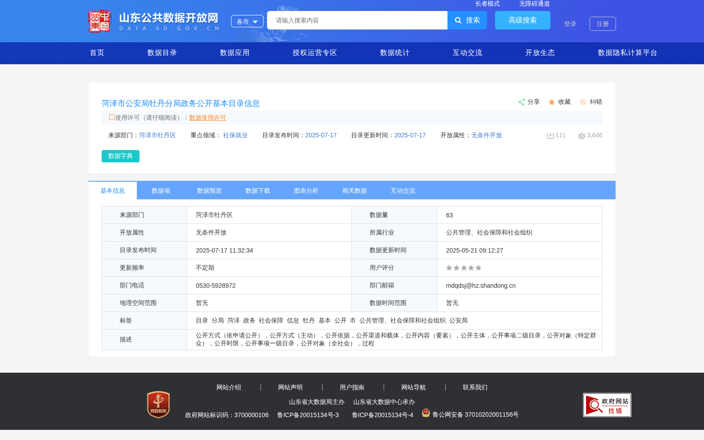The image size is (704, 440).
Task: Click the 高级搜索 advanced search button
Action: (x=523, y=20)
